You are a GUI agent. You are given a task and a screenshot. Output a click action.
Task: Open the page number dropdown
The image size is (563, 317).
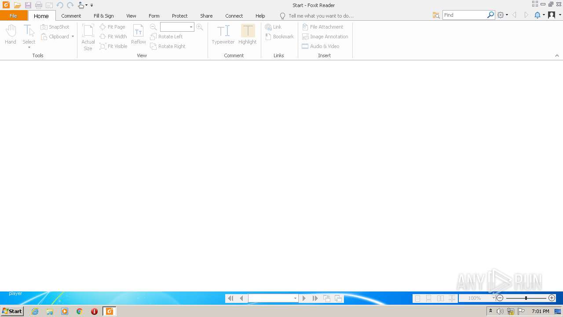295,299
